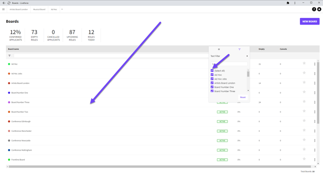
Task: Open Artists Board London row options
Action: click(315, 83)
